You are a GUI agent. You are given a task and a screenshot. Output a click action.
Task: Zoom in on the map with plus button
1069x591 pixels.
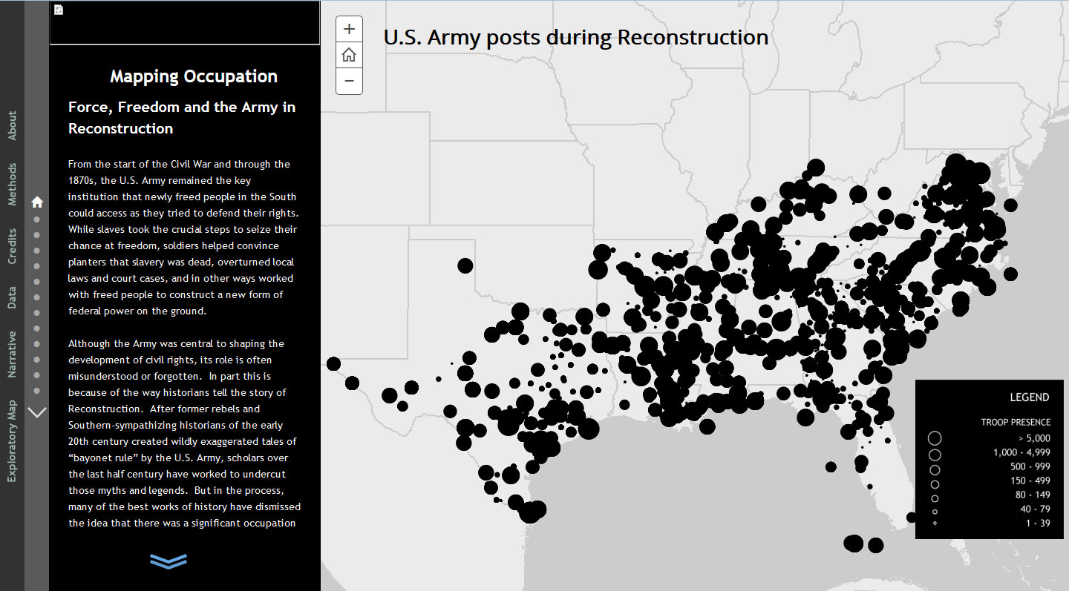click(x=349, y=30)
